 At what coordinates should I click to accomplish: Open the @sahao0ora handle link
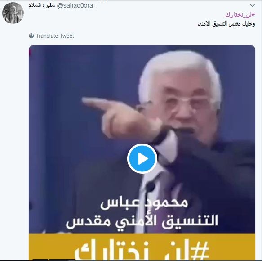point(75,5)
